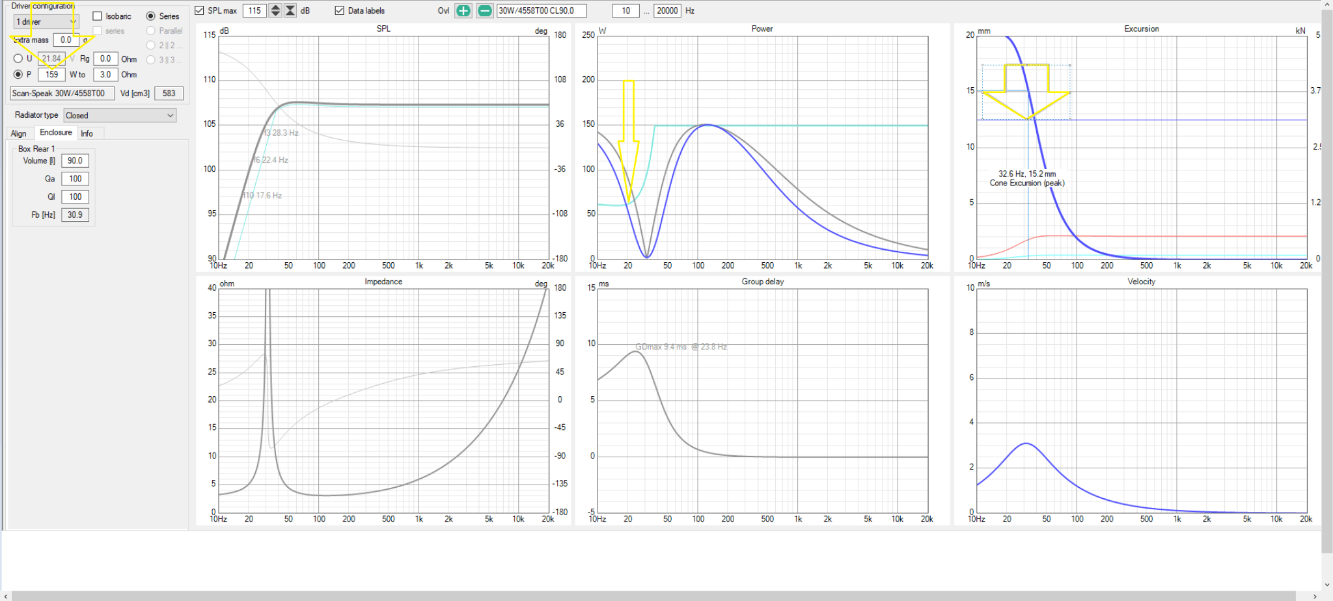Click the horizontal scrollbar left arrow
This screenshot has height=601, width=1333.
click(x=6, y=596)
